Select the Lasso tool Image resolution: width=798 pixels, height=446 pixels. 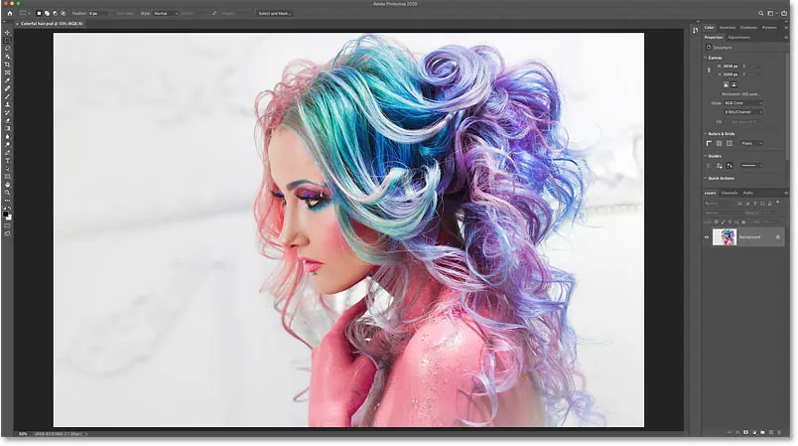(7, 49)
